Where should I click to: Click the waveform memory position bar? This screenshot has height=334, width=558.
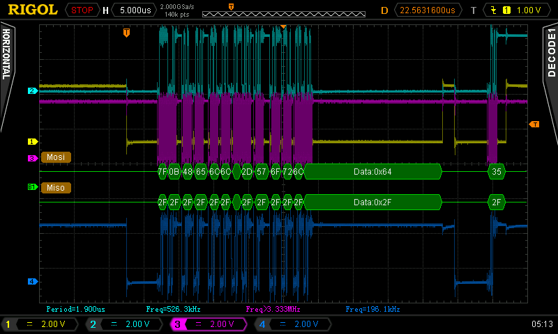[284, 14]
